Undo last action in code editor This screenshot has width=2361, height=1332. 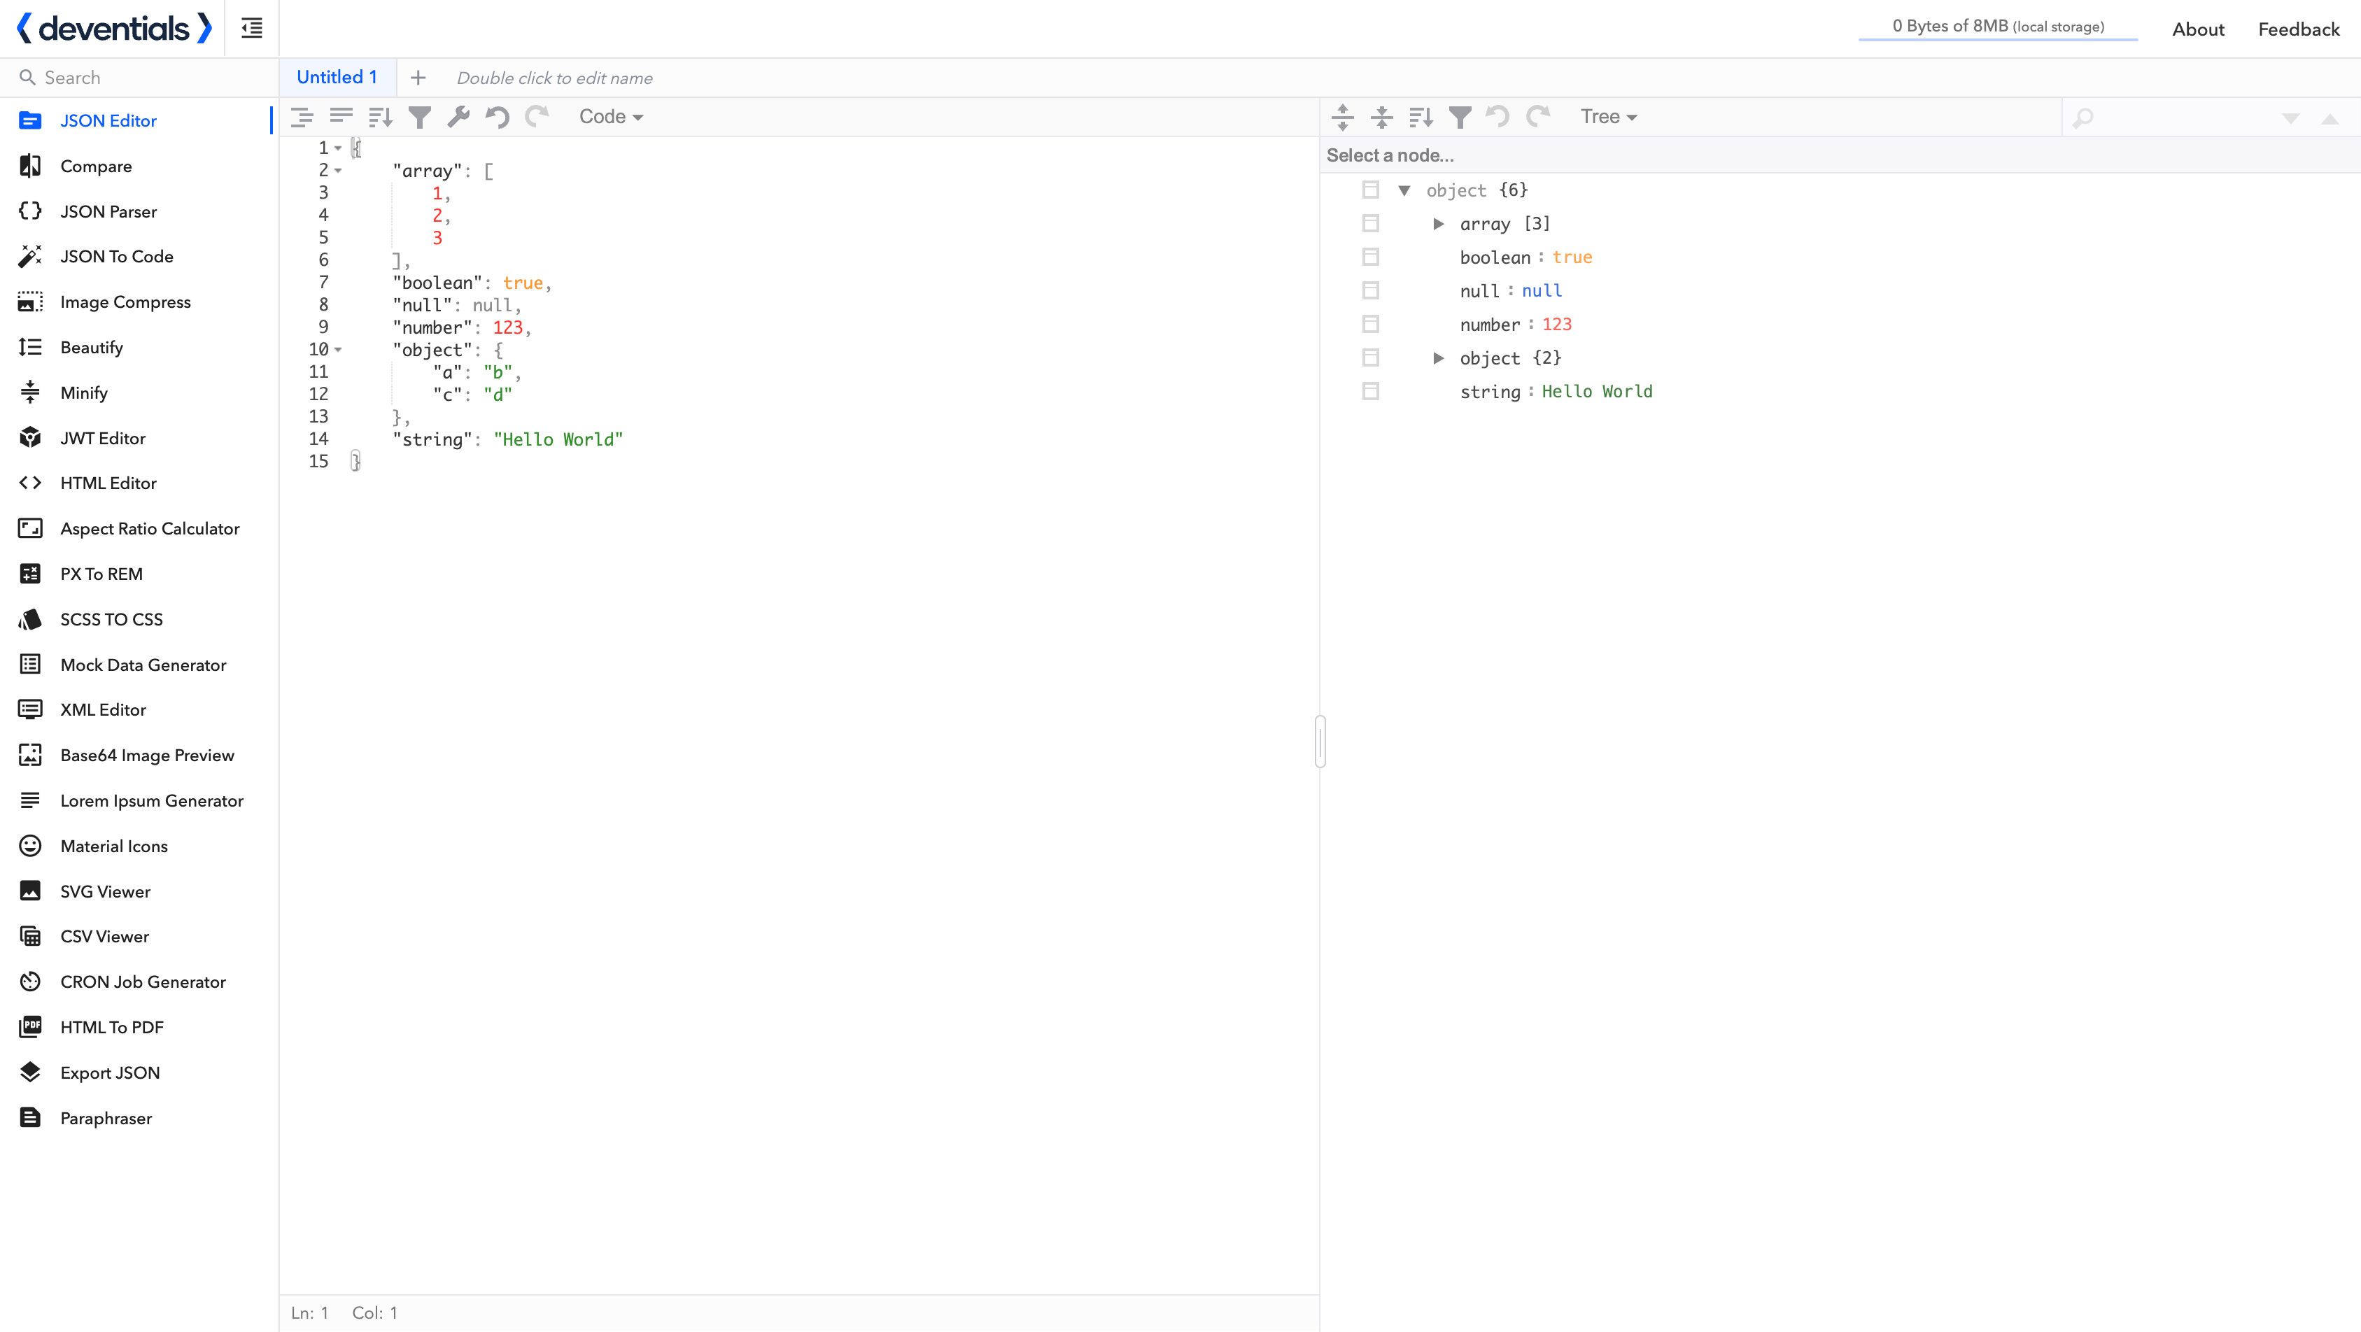498,116
